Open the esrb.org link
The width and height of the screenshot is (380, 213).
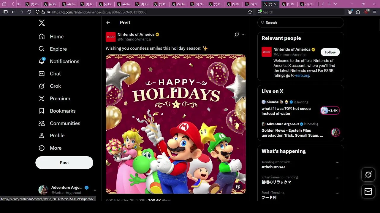point(302,76)
